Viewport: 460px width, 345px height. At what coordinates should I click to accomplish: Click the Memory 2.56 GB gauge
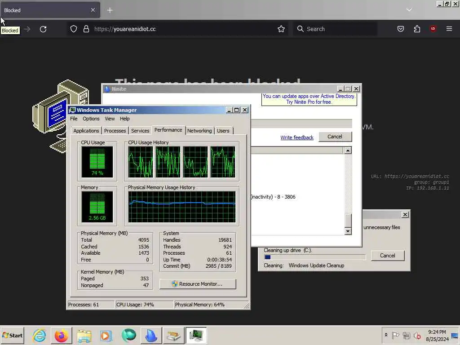(97, 207)
